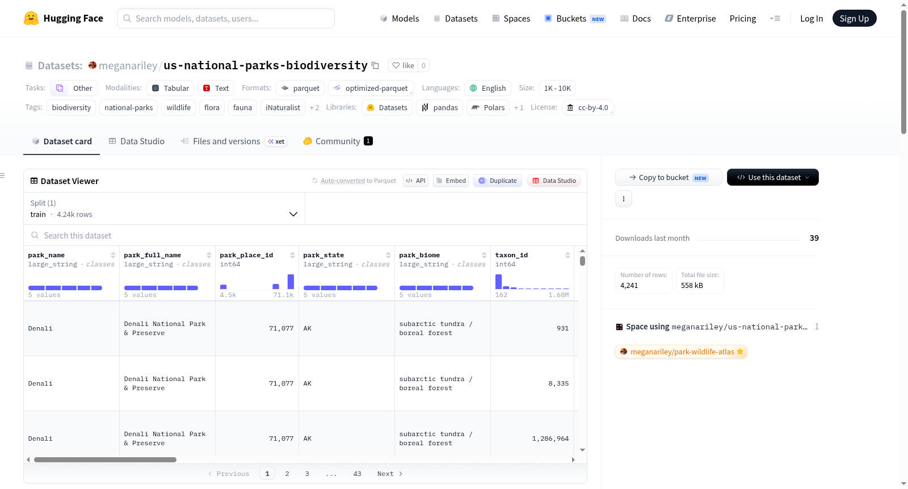908x489 pixels.
Task: Like this dataset with the heart button
Action: (403, 65)
